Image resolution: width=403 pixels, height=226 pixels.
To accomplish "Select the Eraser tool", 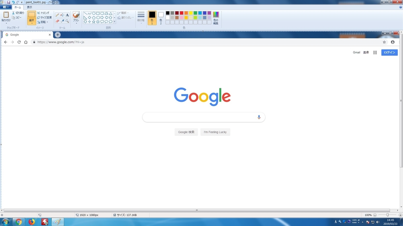I will 57,21.
